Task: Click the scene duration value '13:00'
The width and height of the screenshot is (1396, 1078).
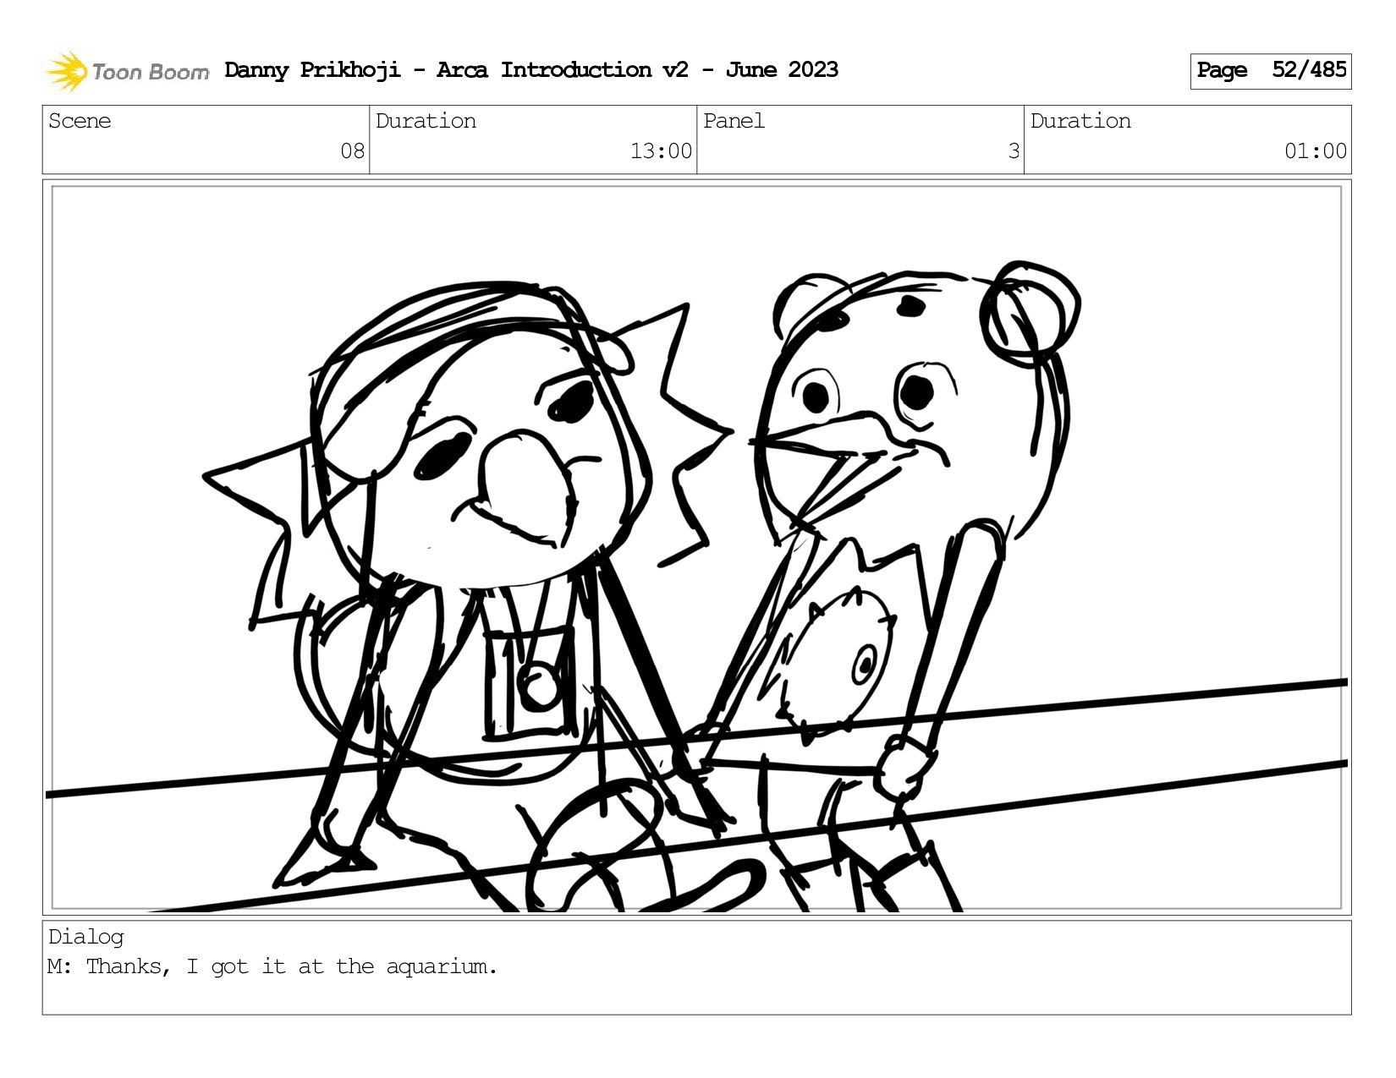Action: click(661, 151)
